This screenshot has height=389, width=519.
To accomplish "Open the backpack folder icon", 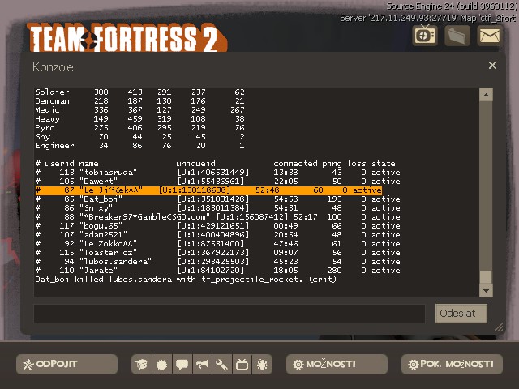I will pyautogui.click(x=457, y=35).
